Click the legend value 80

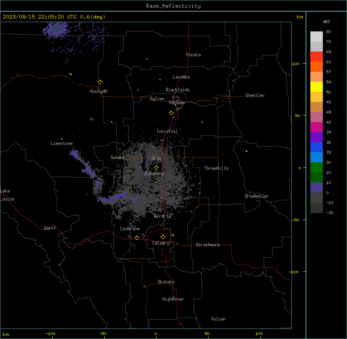tap(328, 32)
